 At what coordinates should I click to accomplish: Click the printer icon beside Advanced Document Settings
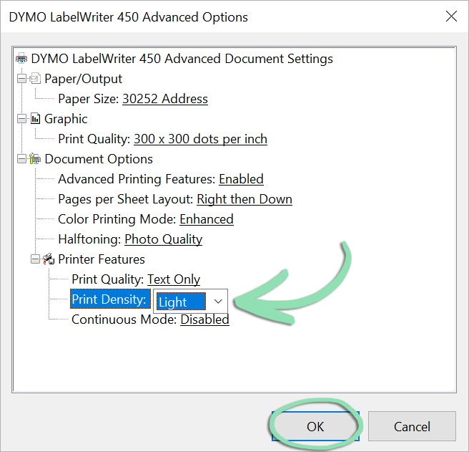[x=22, y=59]
